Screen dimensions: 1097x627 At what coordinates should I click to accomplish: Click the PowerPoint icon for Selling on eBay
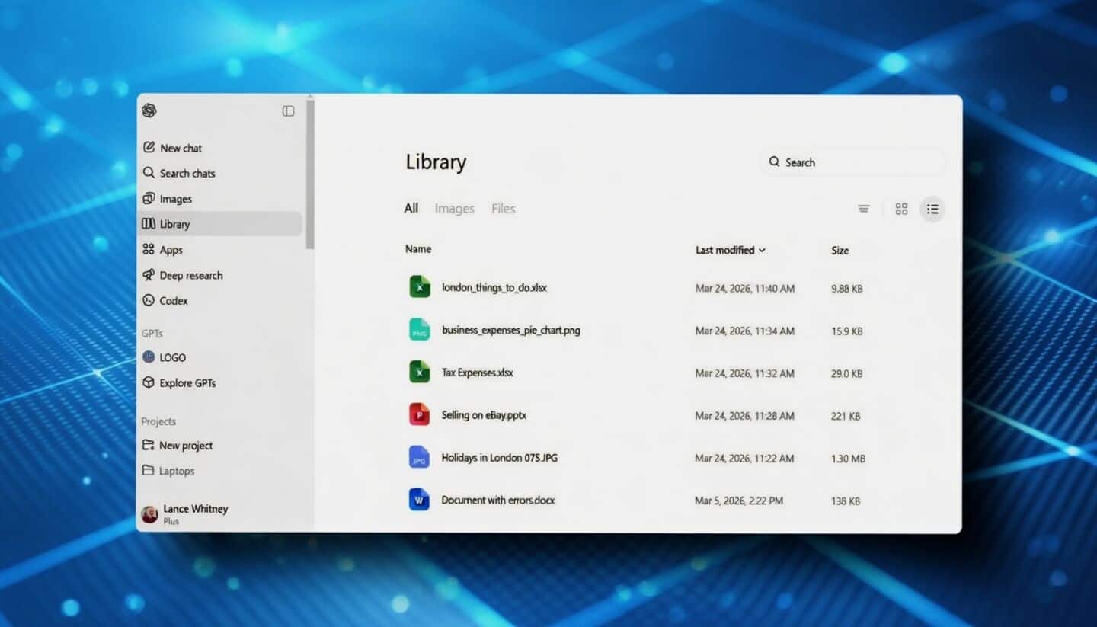point(420,414)
